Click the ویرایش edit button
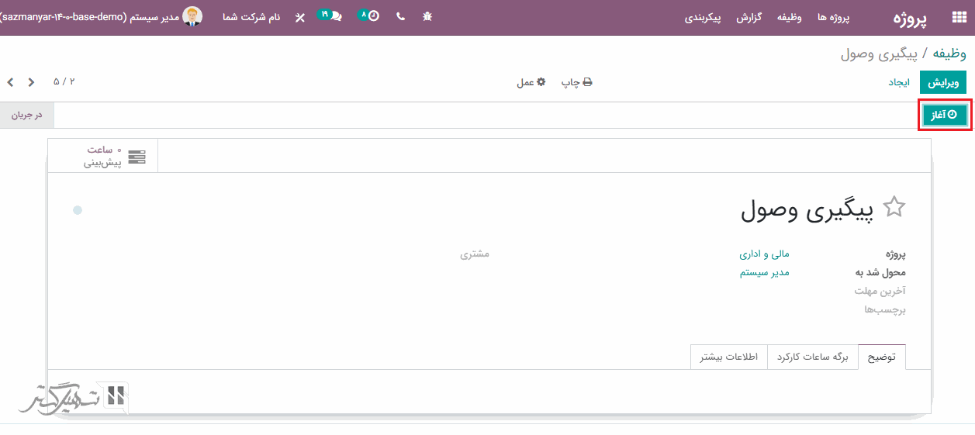Screen dimensions: 975x435 pyautogui.click(x=943, y=82)
